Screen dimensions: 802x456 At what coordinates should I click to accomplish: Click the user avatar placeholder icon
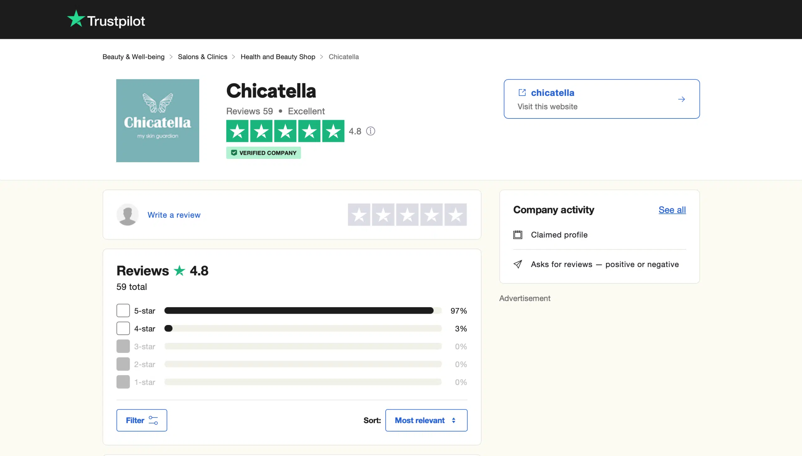pos(128,215)
